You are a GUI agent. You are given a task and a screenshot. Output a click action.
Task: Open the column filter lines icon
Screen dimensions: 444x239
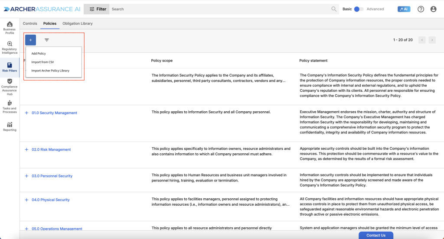(x=47, y=40)
